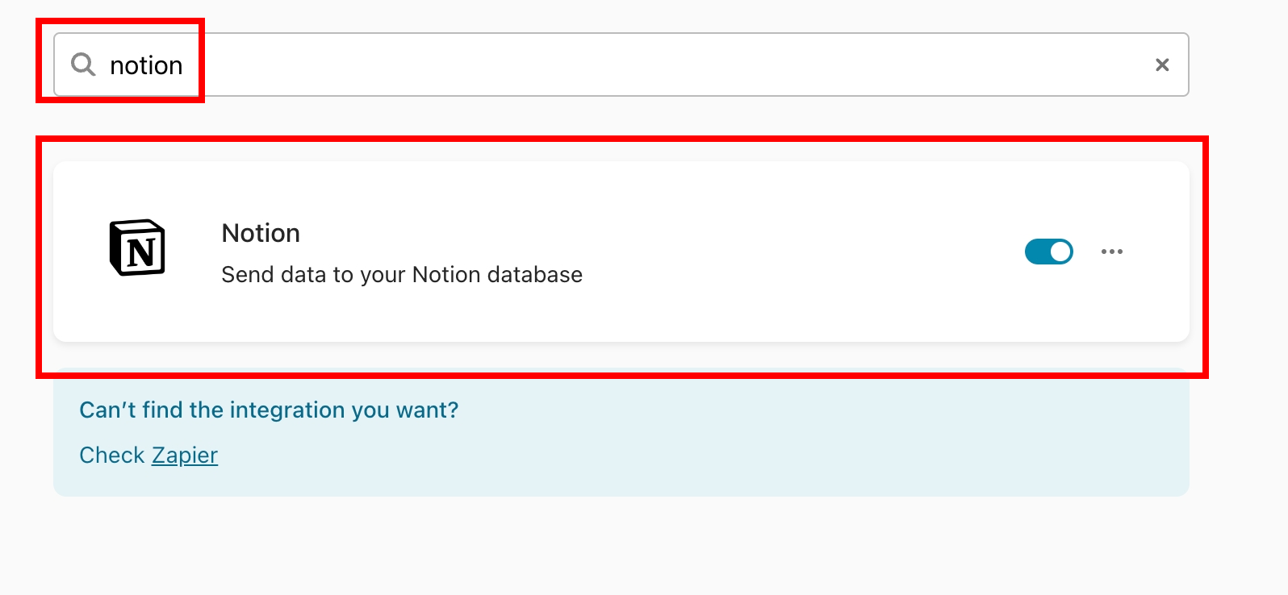Click the Notion logo icon
The width and height of the screenshot is (1288, 595).
tap(137, 248)
